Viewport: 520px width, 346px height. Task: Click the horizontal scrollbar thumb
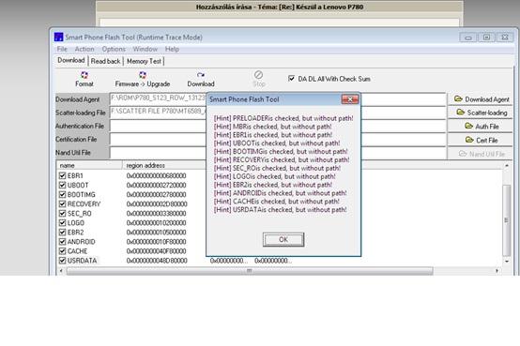click(250, 271)
